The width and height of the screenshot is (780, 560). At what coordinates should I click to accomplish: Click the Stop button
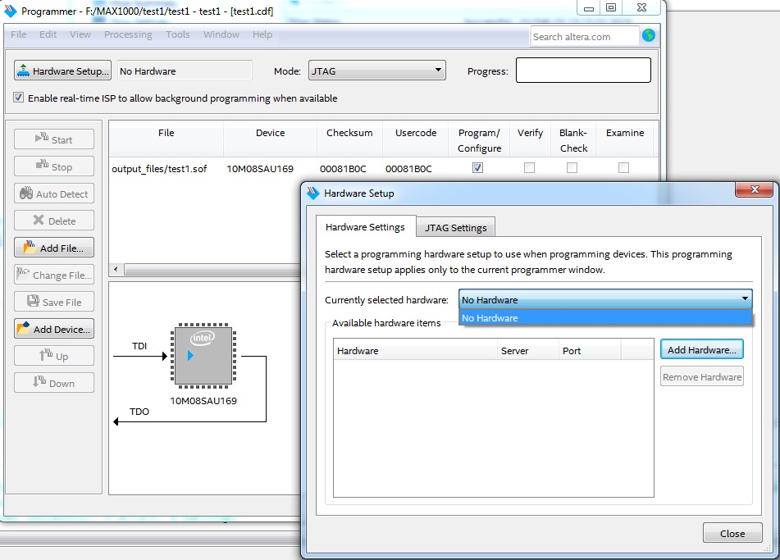click(x=54, y=166)
